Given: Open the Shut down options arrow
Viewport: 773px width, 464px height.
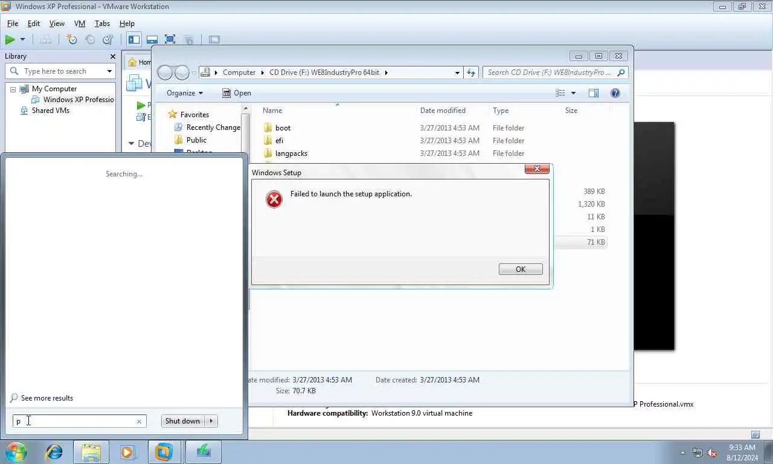Looking at the screenshot, I should coord(211,421).
